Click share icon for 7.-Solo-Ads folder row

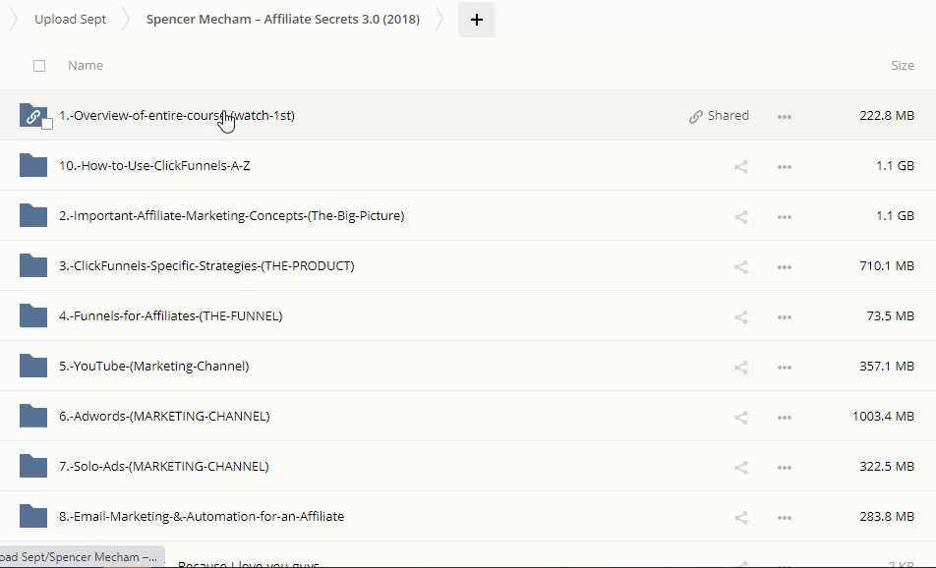coord(741,467)
